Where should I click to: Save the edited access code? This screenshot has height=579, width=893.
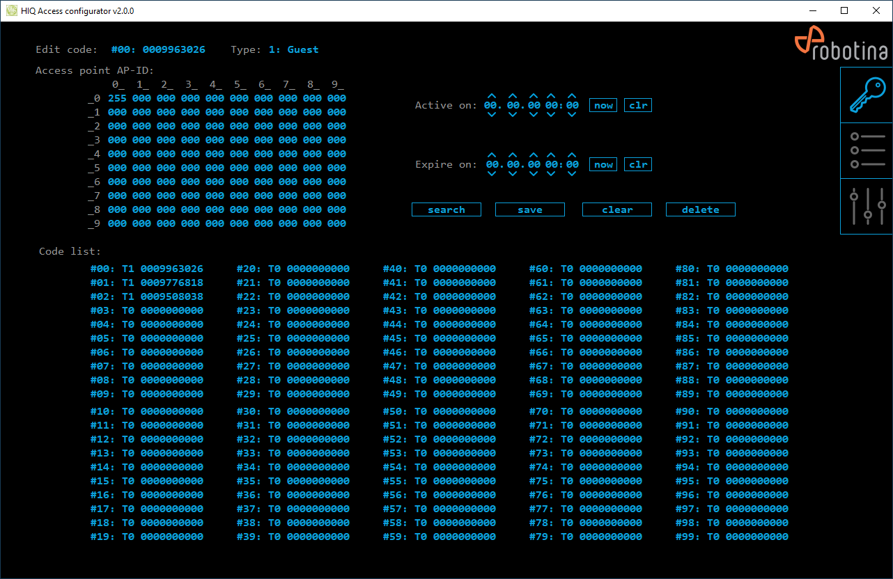pos(530,210)
